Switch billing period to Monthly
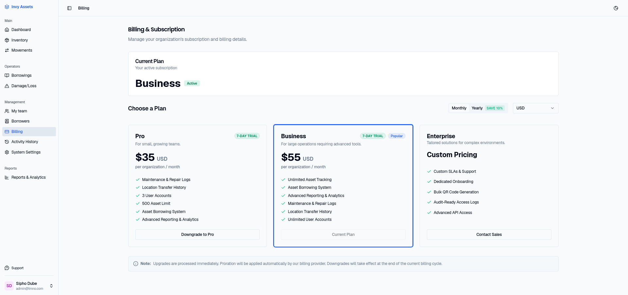Image resolution: width=628 pixels, height=295 pixels. point(459,108)
